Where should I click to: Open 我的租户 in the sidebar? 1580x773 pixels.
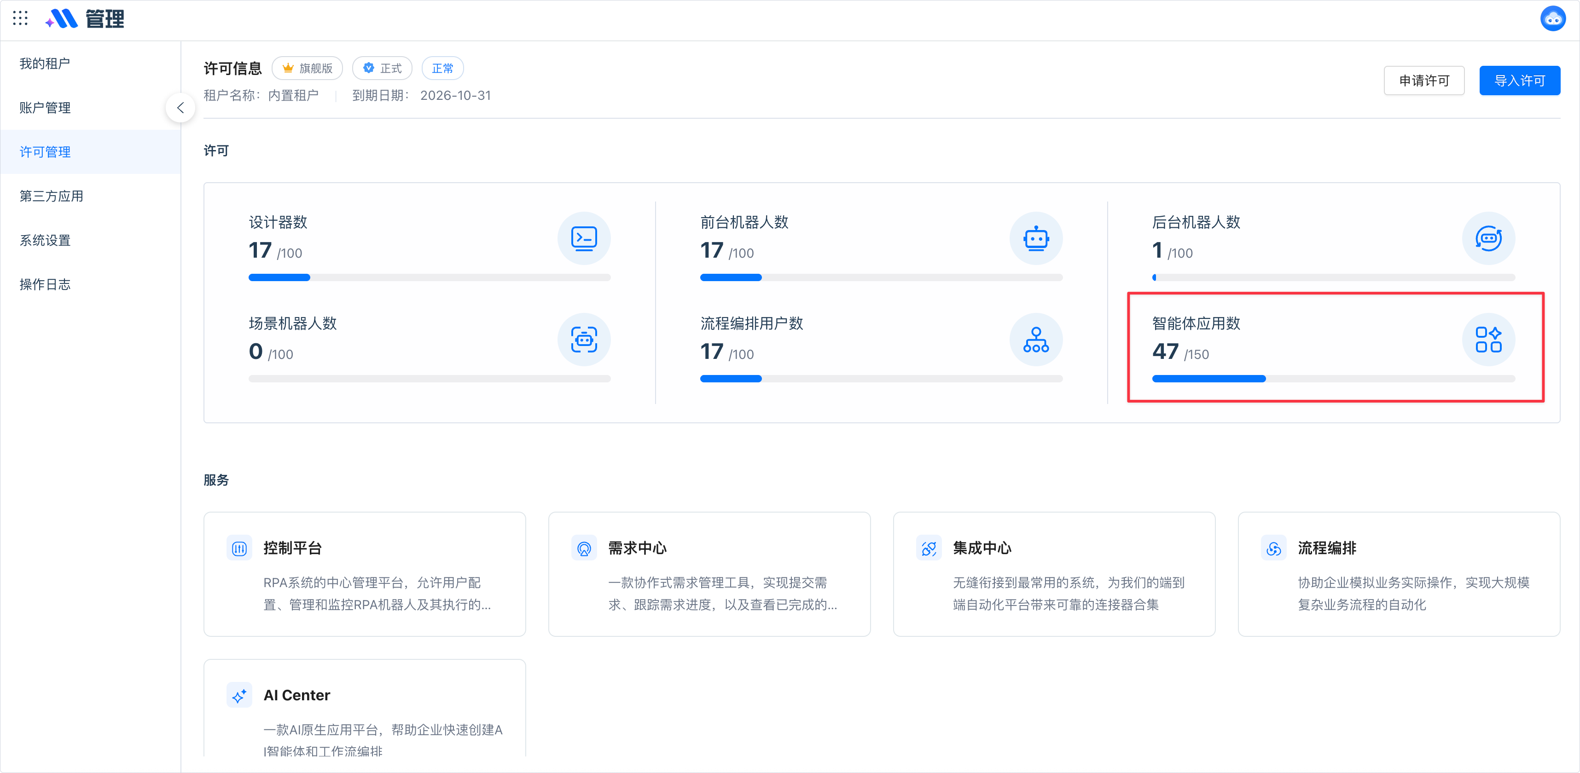45,63
